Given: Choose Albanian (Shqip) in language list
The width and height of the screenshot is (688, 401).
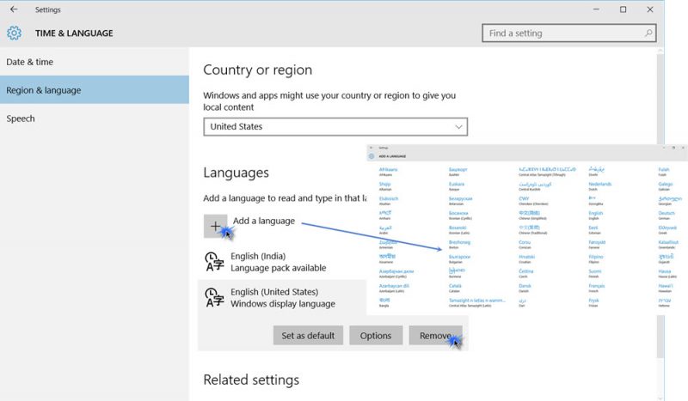Looking at the screenshot, I should tap(384, 185).
